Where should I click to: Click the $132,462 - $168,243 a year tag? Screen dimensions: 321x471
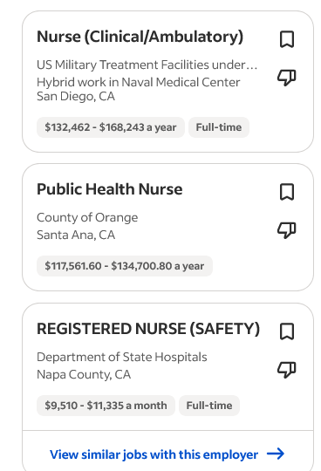coord(111,127)
